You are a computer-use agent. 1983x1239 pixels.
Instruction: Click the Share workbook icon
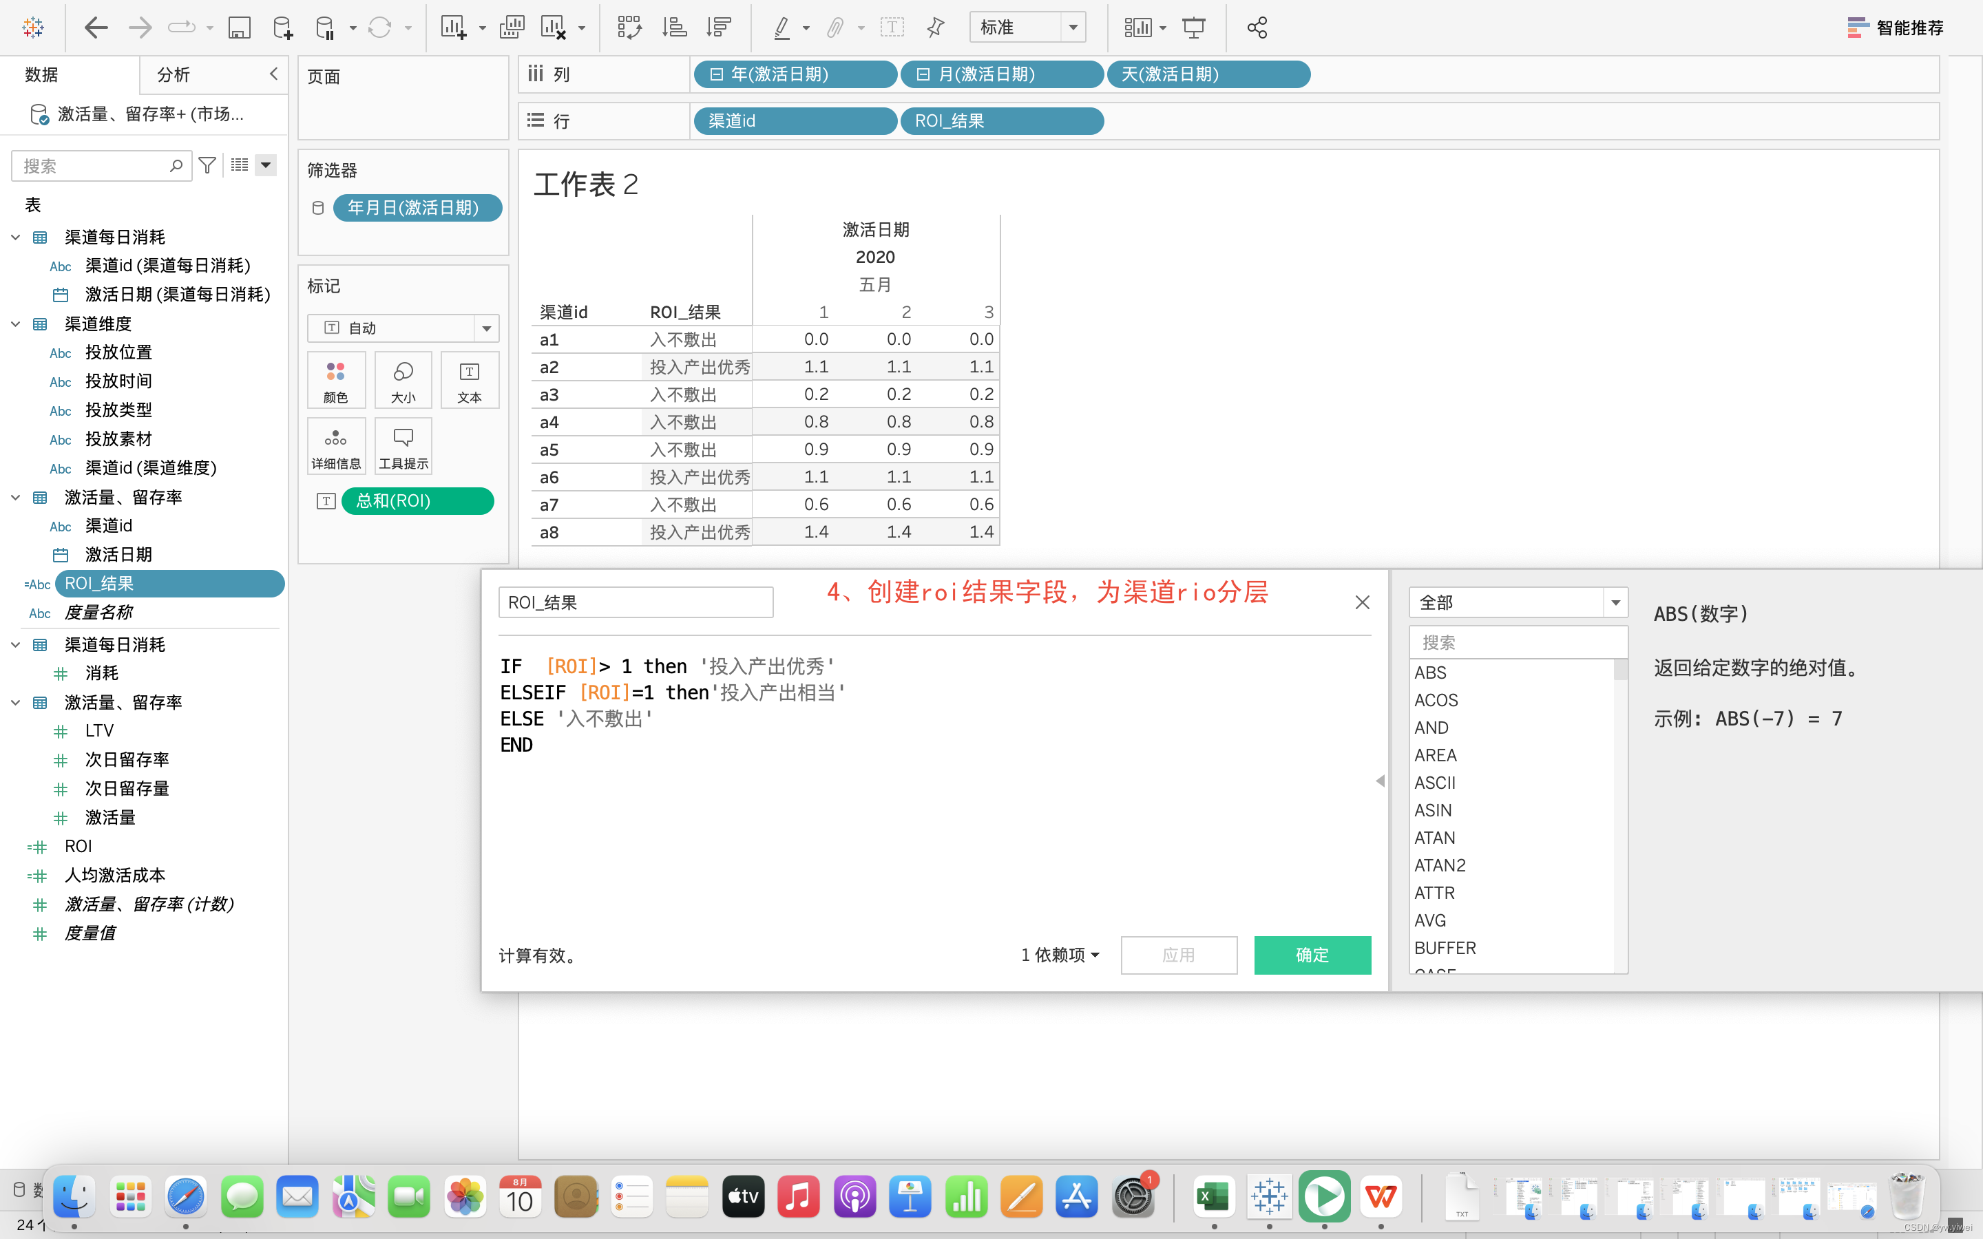(x=1257, y=28)
